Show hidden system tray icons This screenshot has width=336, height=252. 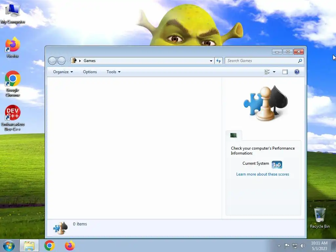[279, 246]
